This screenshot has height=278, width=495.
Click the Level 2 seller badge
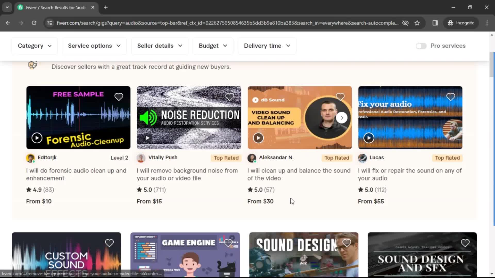pos(119,158)
